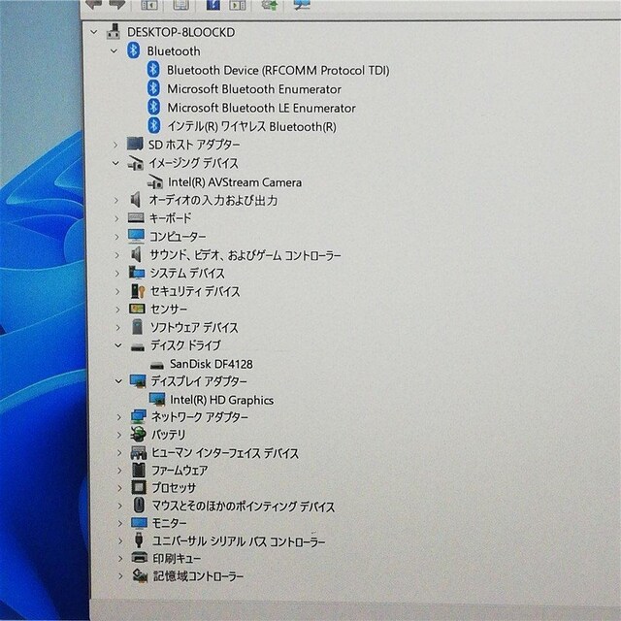Expand the SD ホスト アダプター category
The height and width of the screenshot is (621, 621).
[115, 145]
